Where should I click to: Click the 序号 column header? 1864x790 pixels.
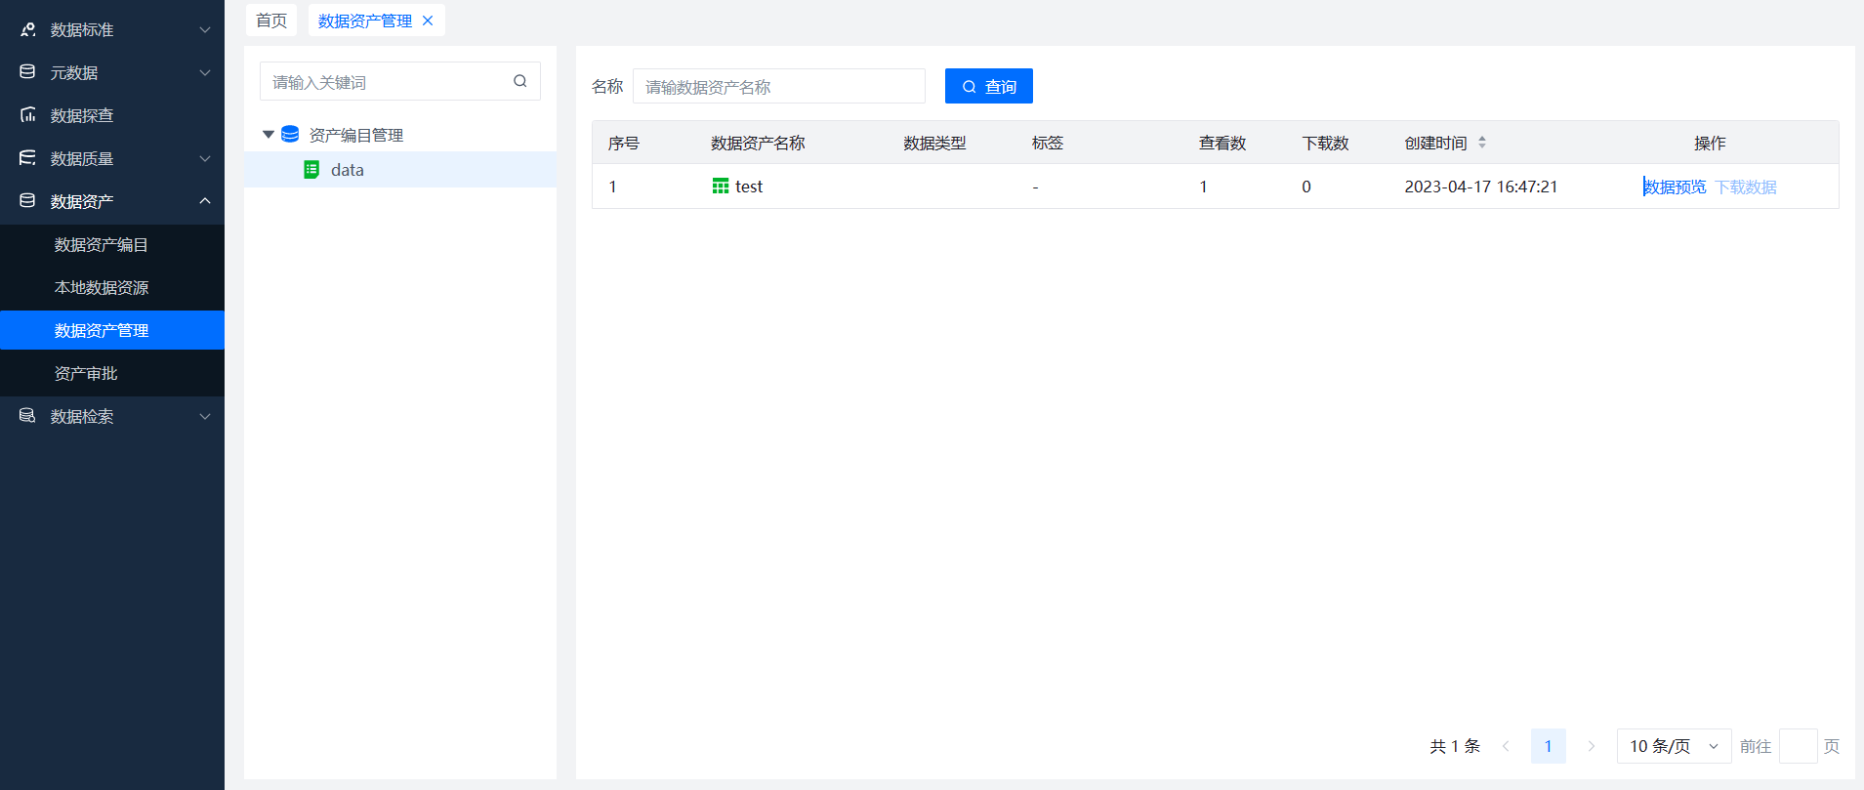pos(624,143)
